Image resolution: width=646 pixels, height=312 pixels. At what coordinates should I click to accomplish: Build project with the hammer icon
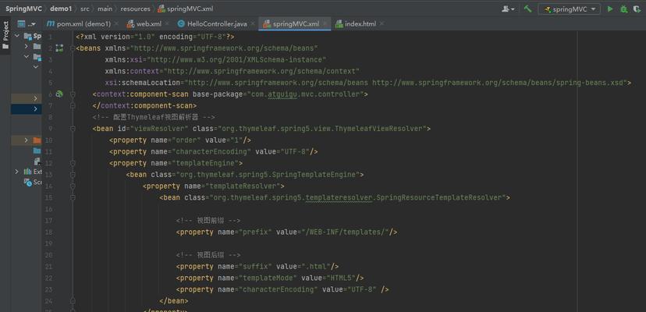pyautogui.click(x=527, y=9)
